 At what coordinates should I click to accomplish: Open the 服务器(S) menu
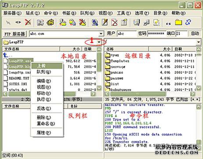click(x=12, y=13)
